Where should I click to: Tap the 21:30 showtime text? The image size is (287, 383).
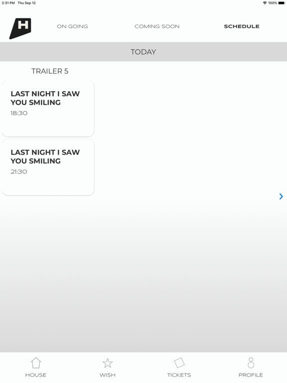click(19, 172)
